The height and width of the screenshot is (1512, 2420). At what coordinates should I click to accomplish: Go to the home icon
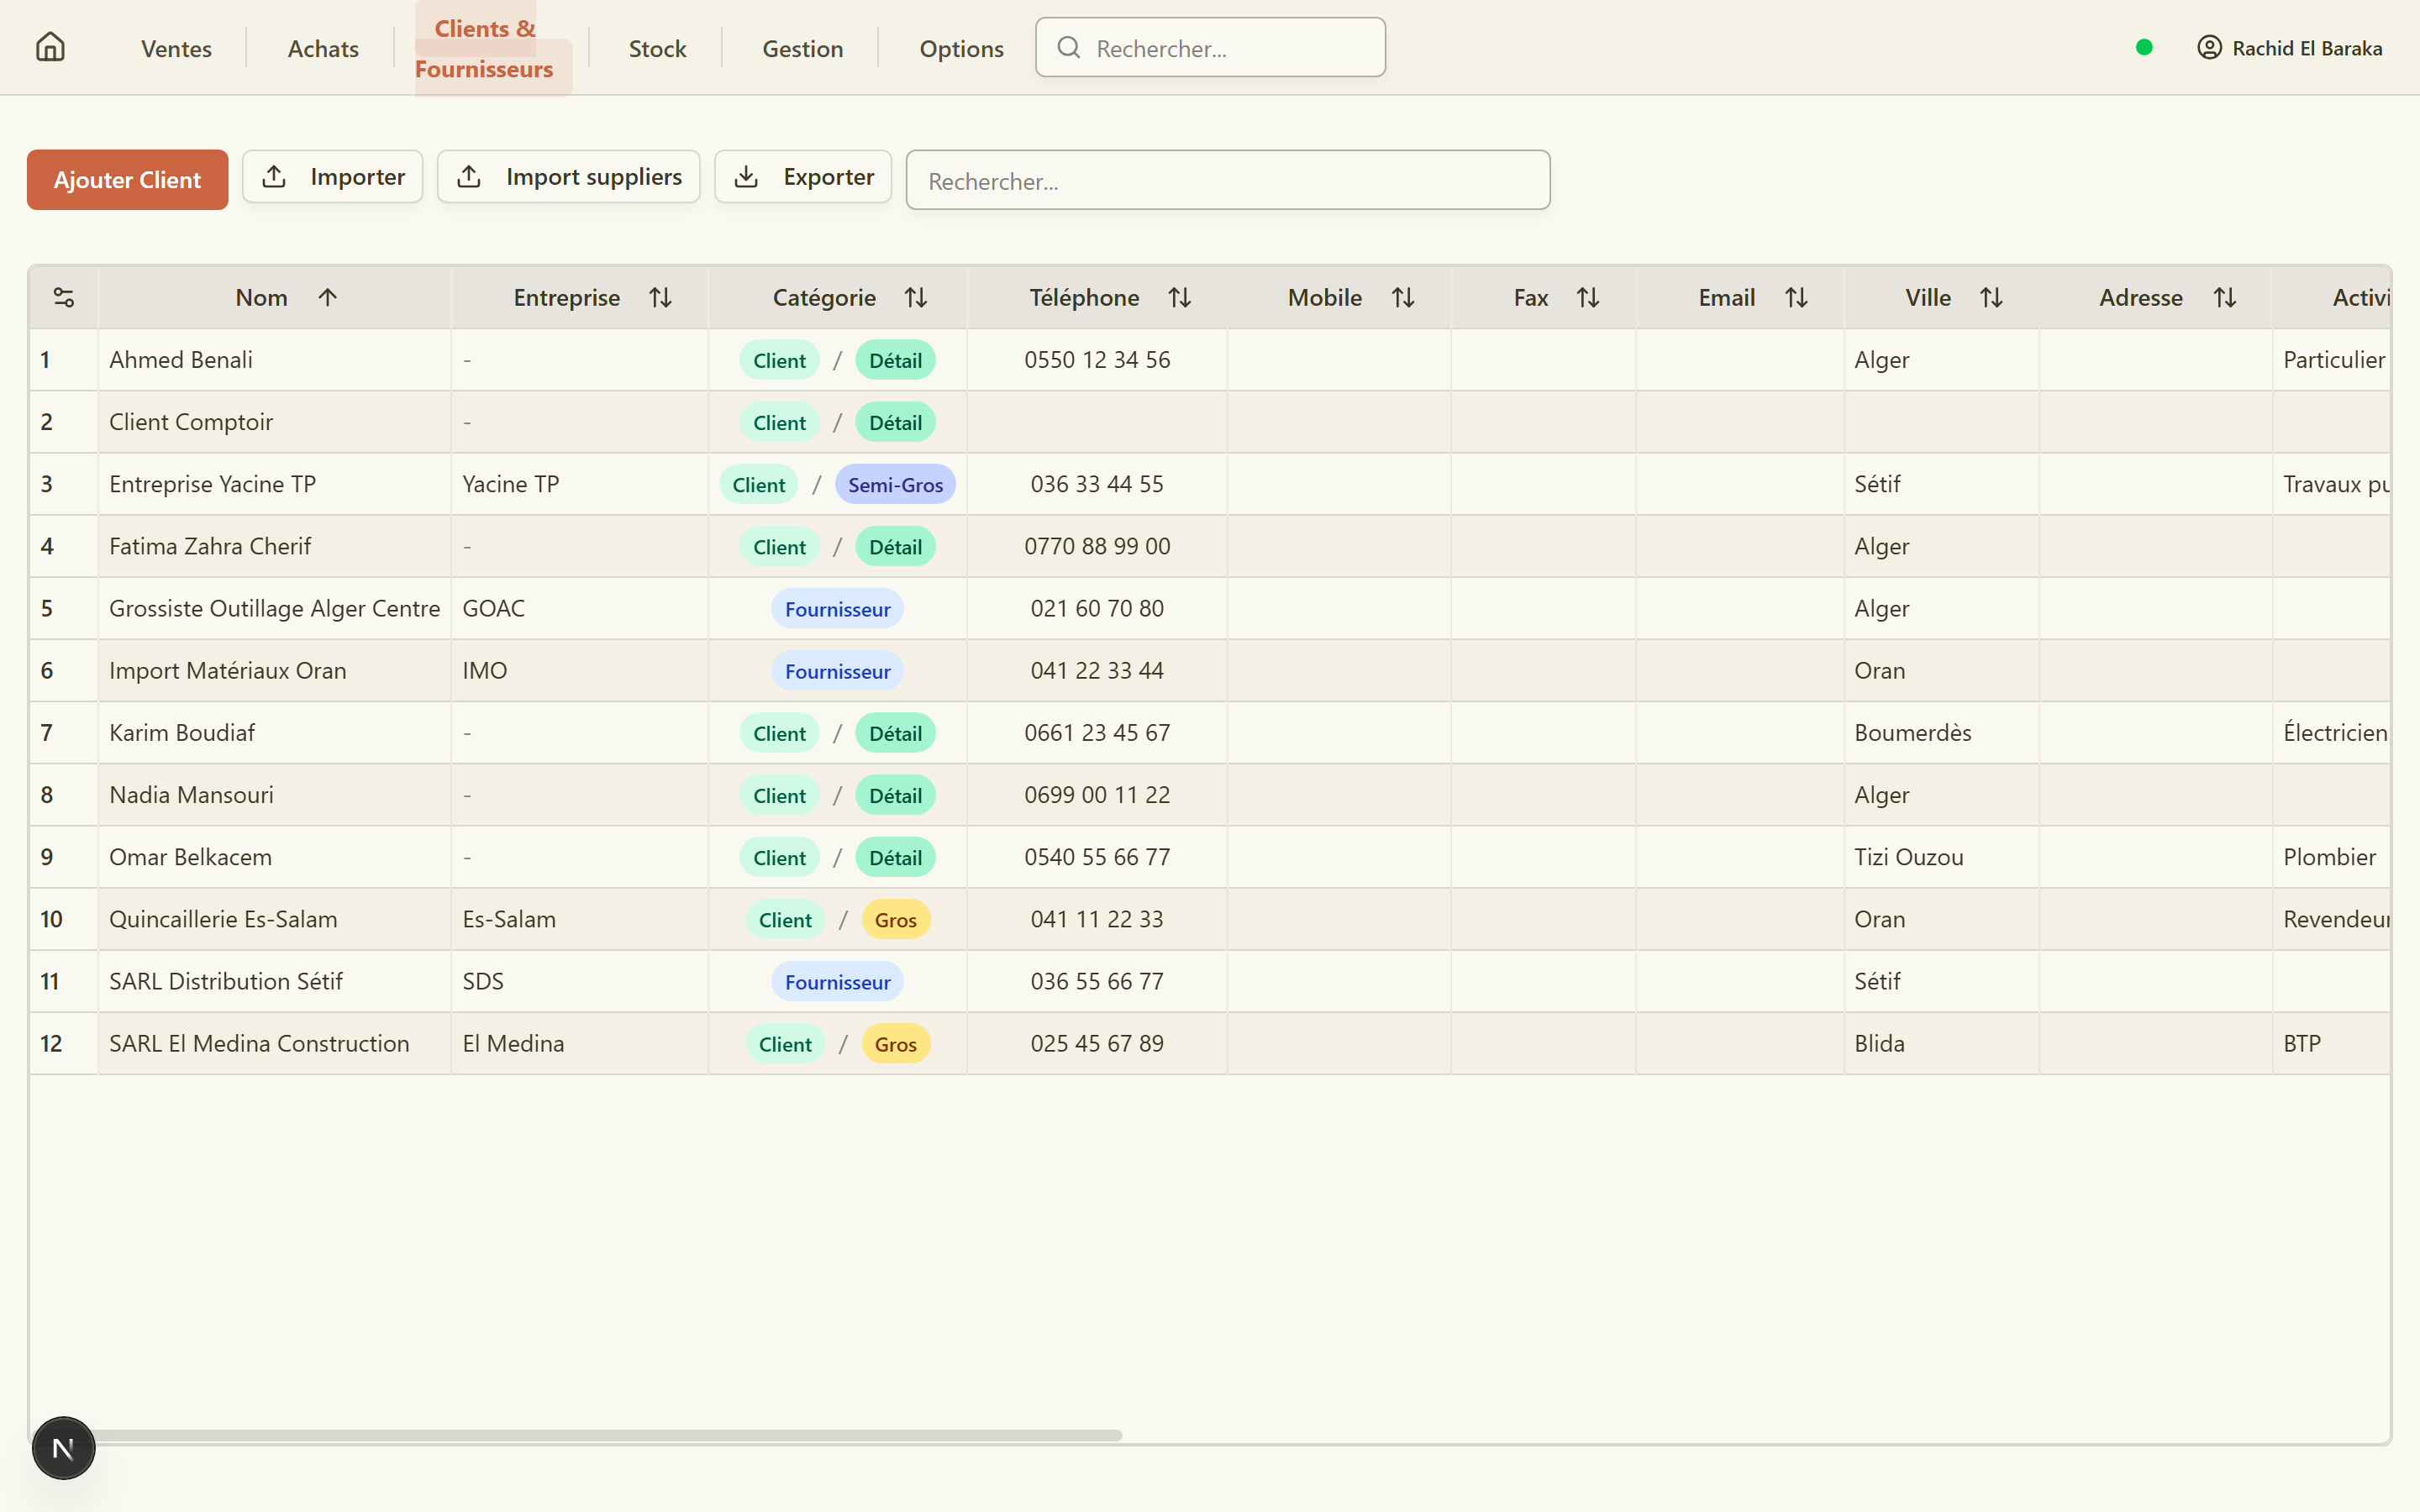50,47
